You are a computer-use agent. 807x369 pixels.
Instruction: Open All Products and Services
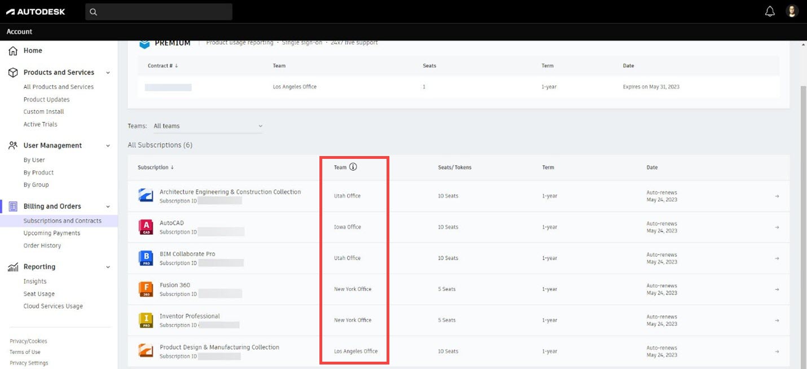tap(59, 87)
